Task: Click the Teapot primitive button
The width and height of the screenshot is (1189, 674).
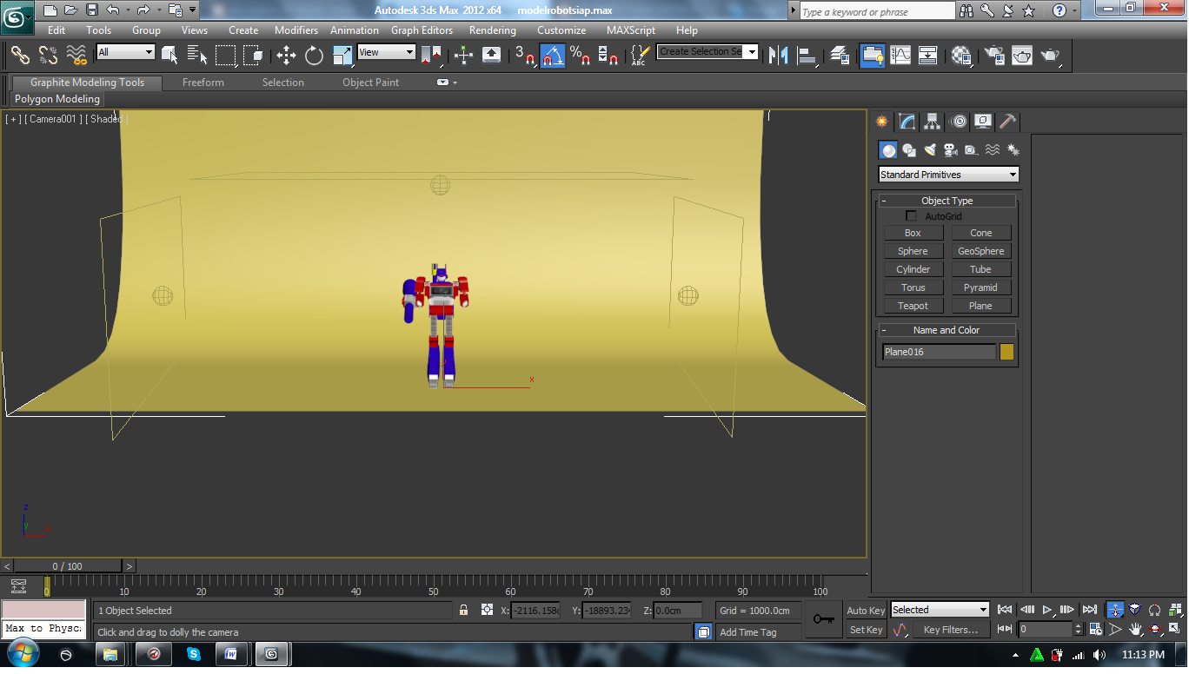Action: click(x=913, y=306)
